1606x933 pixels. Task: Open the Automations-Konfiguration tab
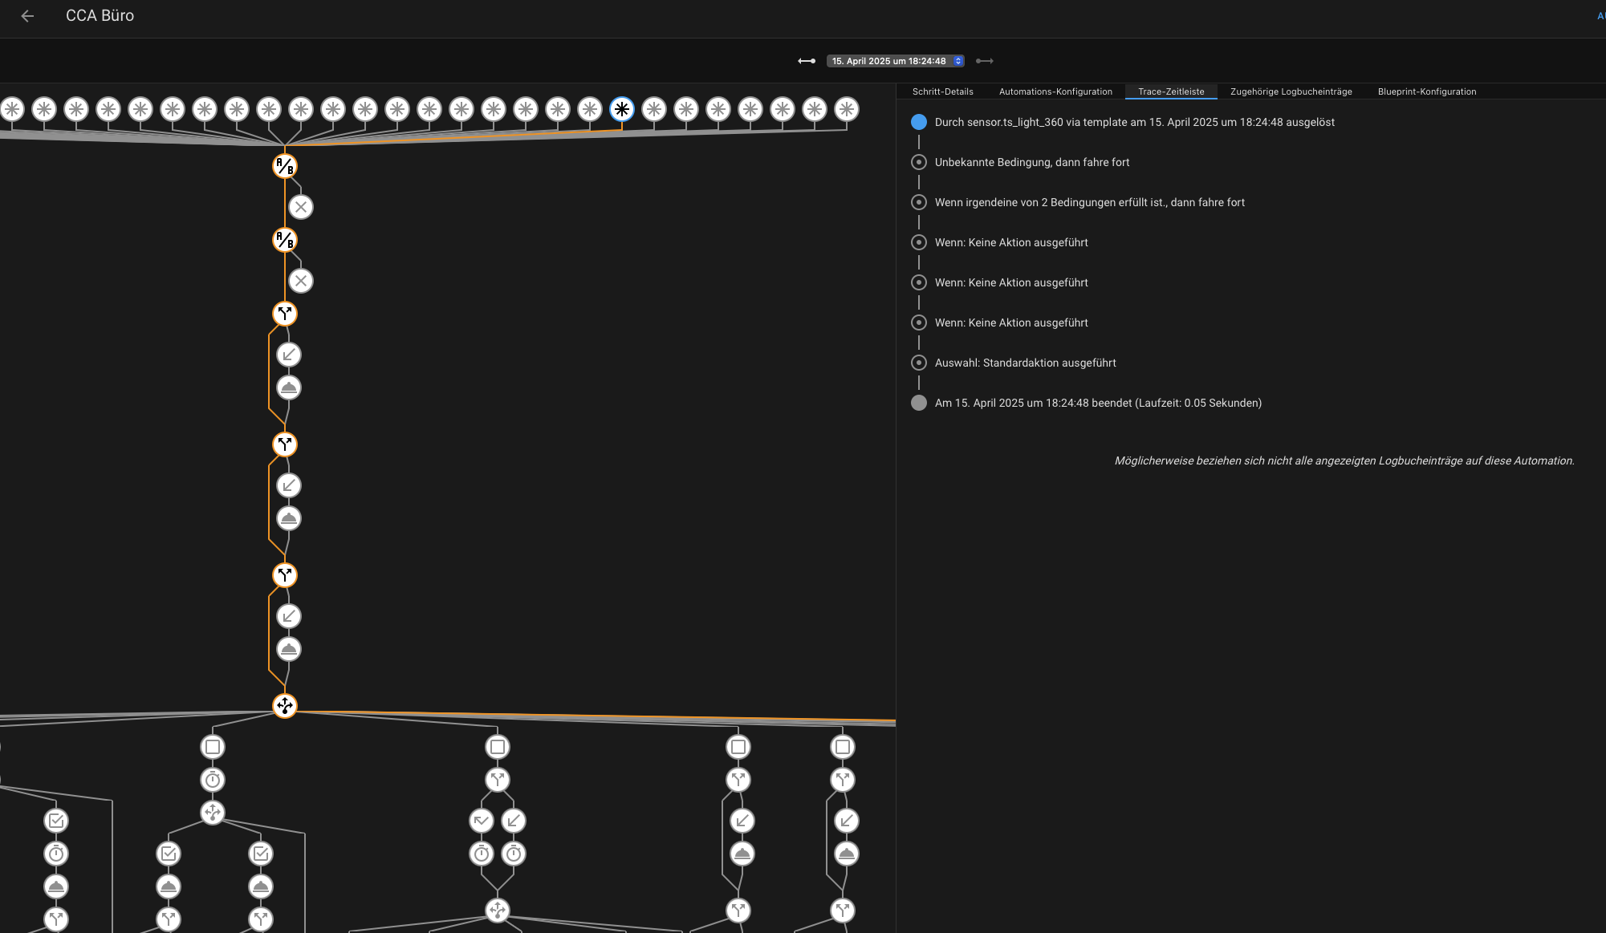coord(1055,91)
